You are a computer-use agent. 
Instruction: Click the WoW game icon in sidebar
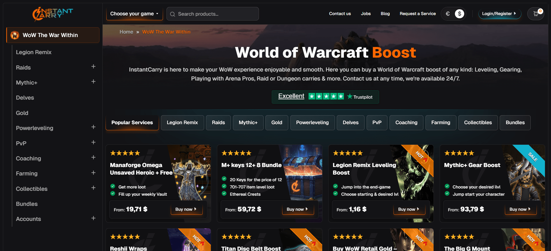pyautogui.click(x=15, y=35)
